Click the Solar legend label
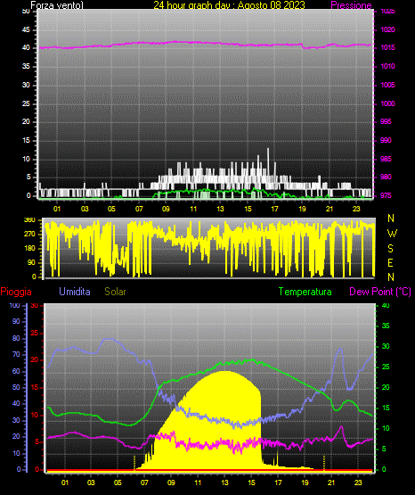The height and width of the screenshot is (495, 415). 116,292
